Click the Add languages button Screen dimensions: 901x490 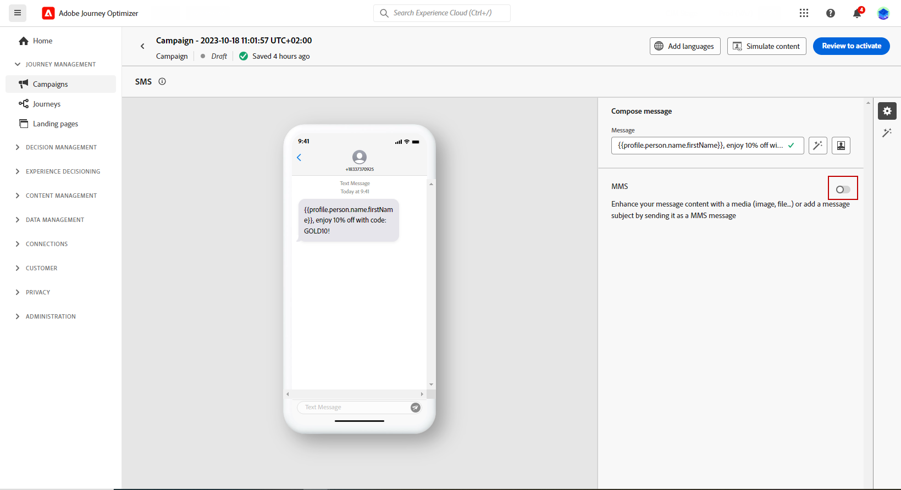(685, 46)
